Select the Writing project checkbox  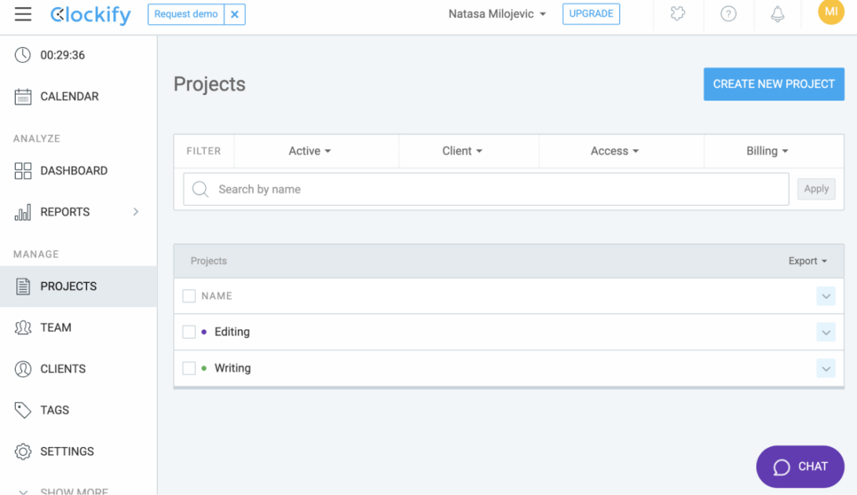tap(189, 368)
